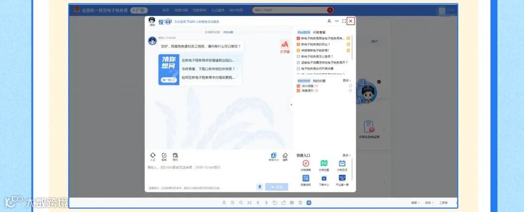
Task: Select suggestion 在新电子税务局申报增值税出现比…
Action: [209, 60]
